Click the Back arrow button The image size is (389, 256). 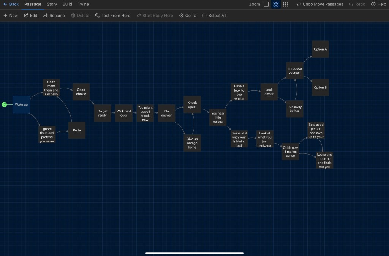point(11,4)
